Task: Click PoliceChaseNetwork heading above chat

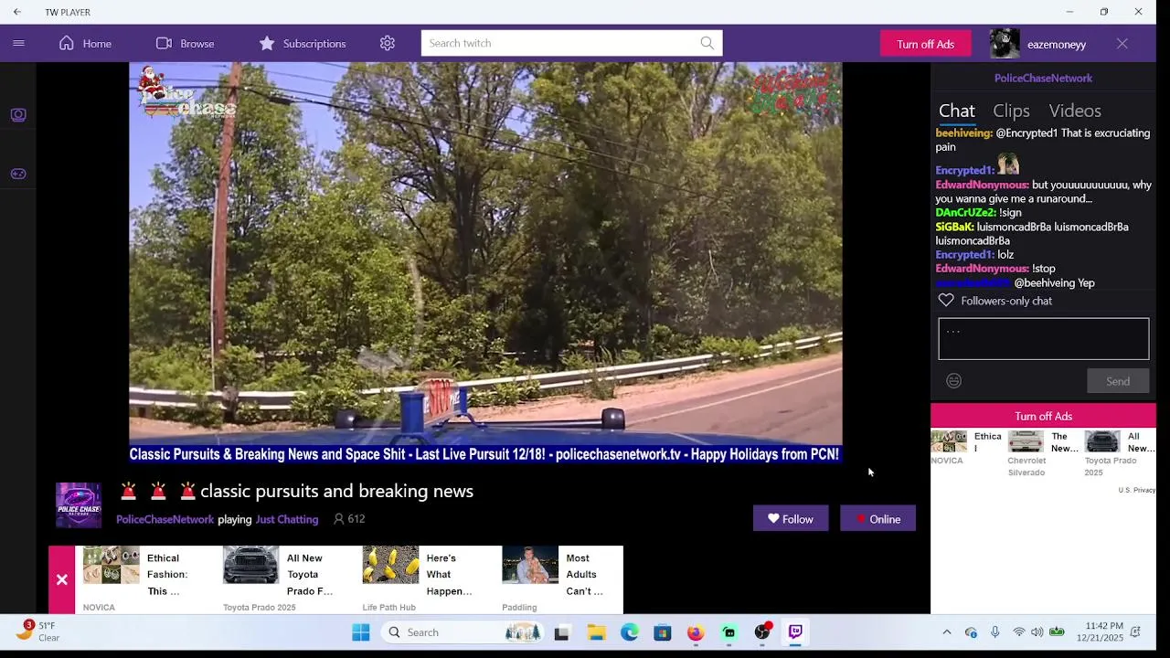Action: (1043, 78)
